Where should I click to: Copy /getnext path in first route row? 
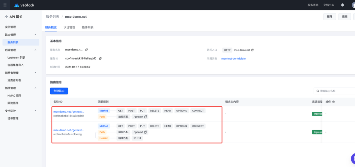pos(146,117)
